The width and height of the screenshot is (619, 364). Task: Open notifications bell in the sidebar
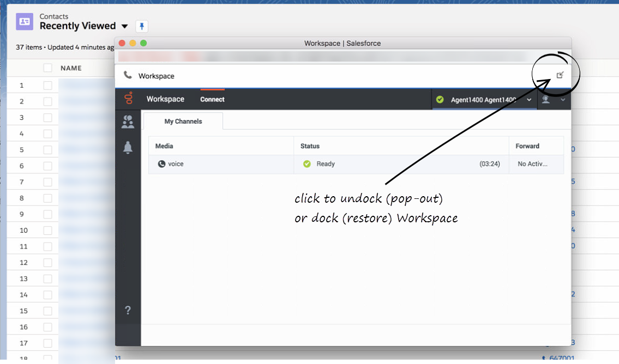pyautogui.click(x=128, y=148)
